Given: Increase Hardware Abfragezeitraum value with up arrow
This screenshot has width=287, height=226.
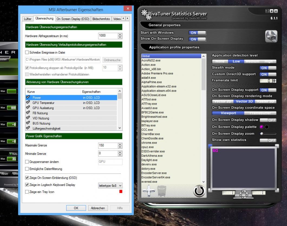Looking at the screenshot, I should coord(120,34).
